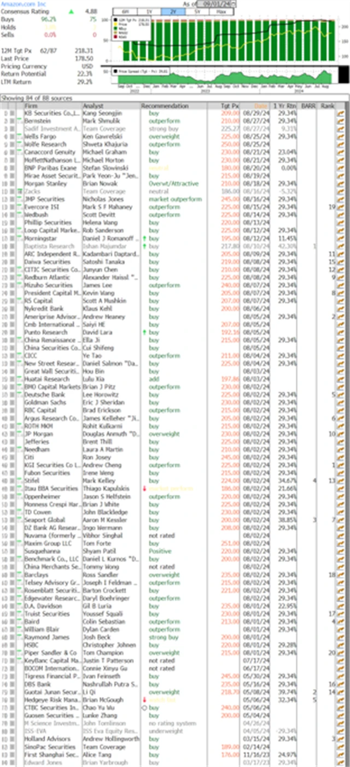The image size is (350, 767).
Task: Open the chart icon in the Jefferies row
Action: pyautogui.click(x=341, y=441)
